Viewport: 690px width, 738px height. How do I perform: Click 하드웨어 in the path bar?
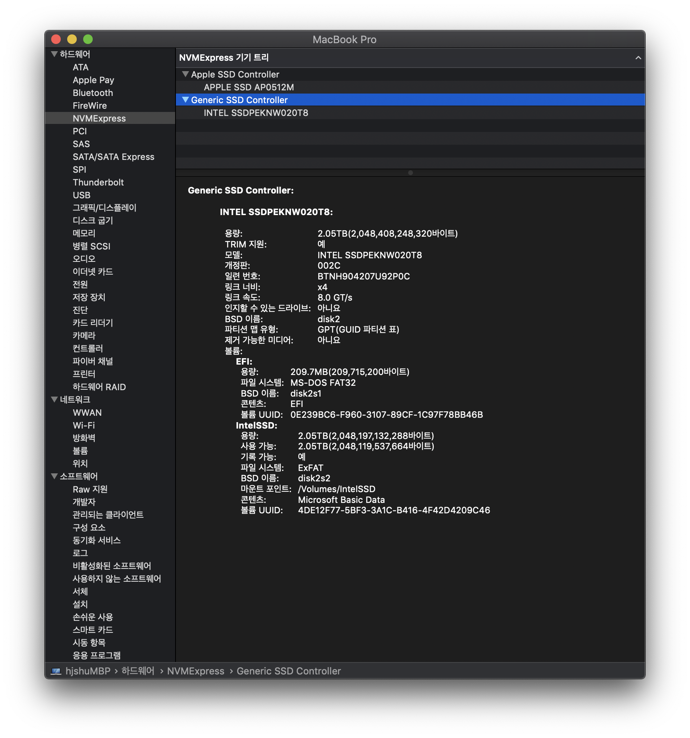(138, 671)
